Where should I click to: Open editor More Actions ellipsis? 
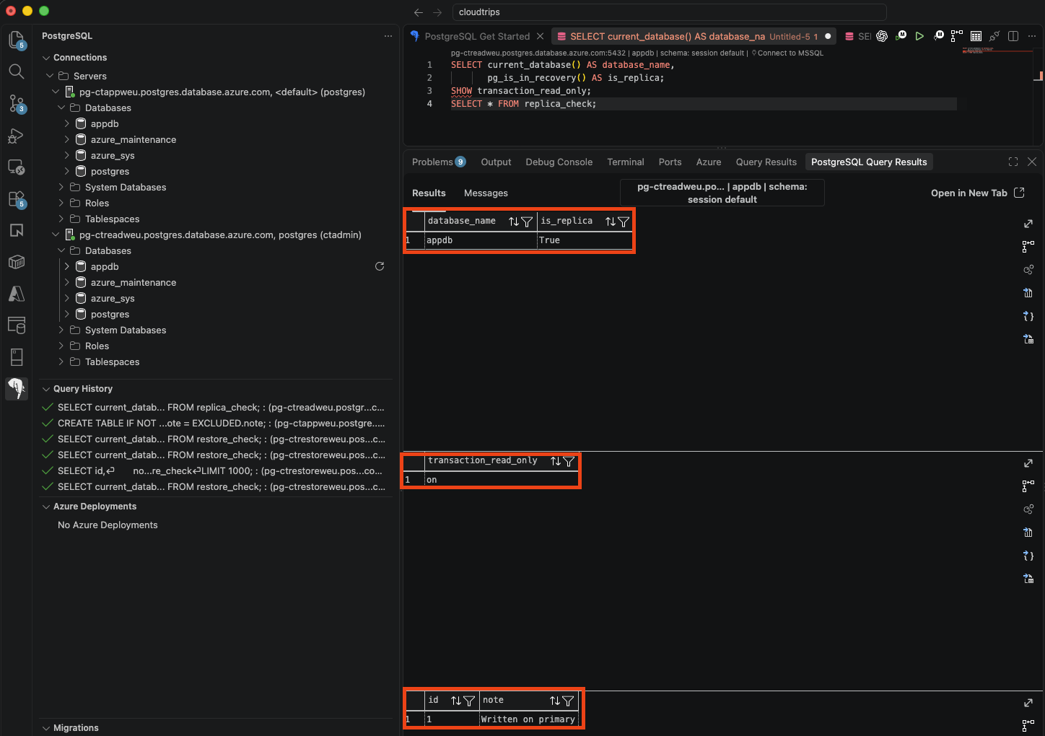click(1032, 36)
